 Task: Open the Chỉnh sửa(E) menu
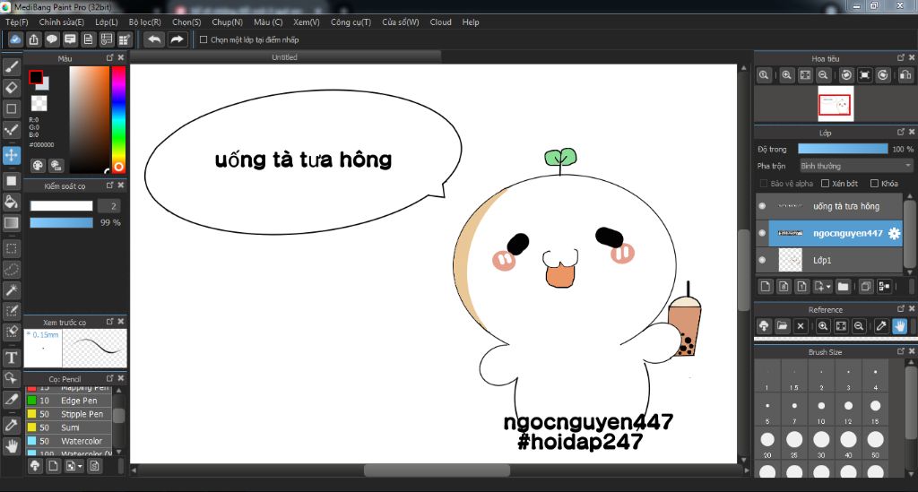click(62, 22)
